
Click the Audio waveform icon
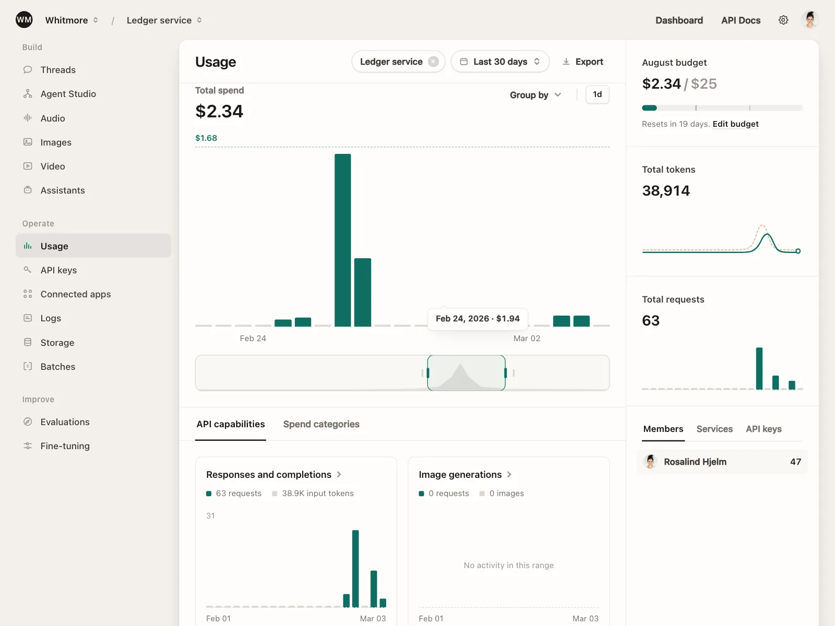[28, 118]
